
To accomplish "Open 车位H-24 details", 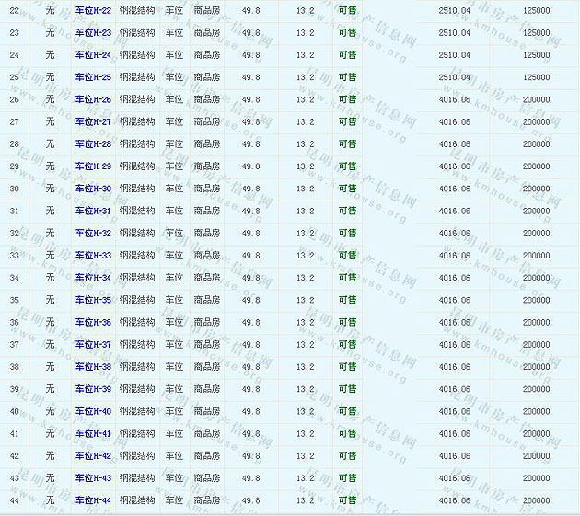I will point(93,55).
